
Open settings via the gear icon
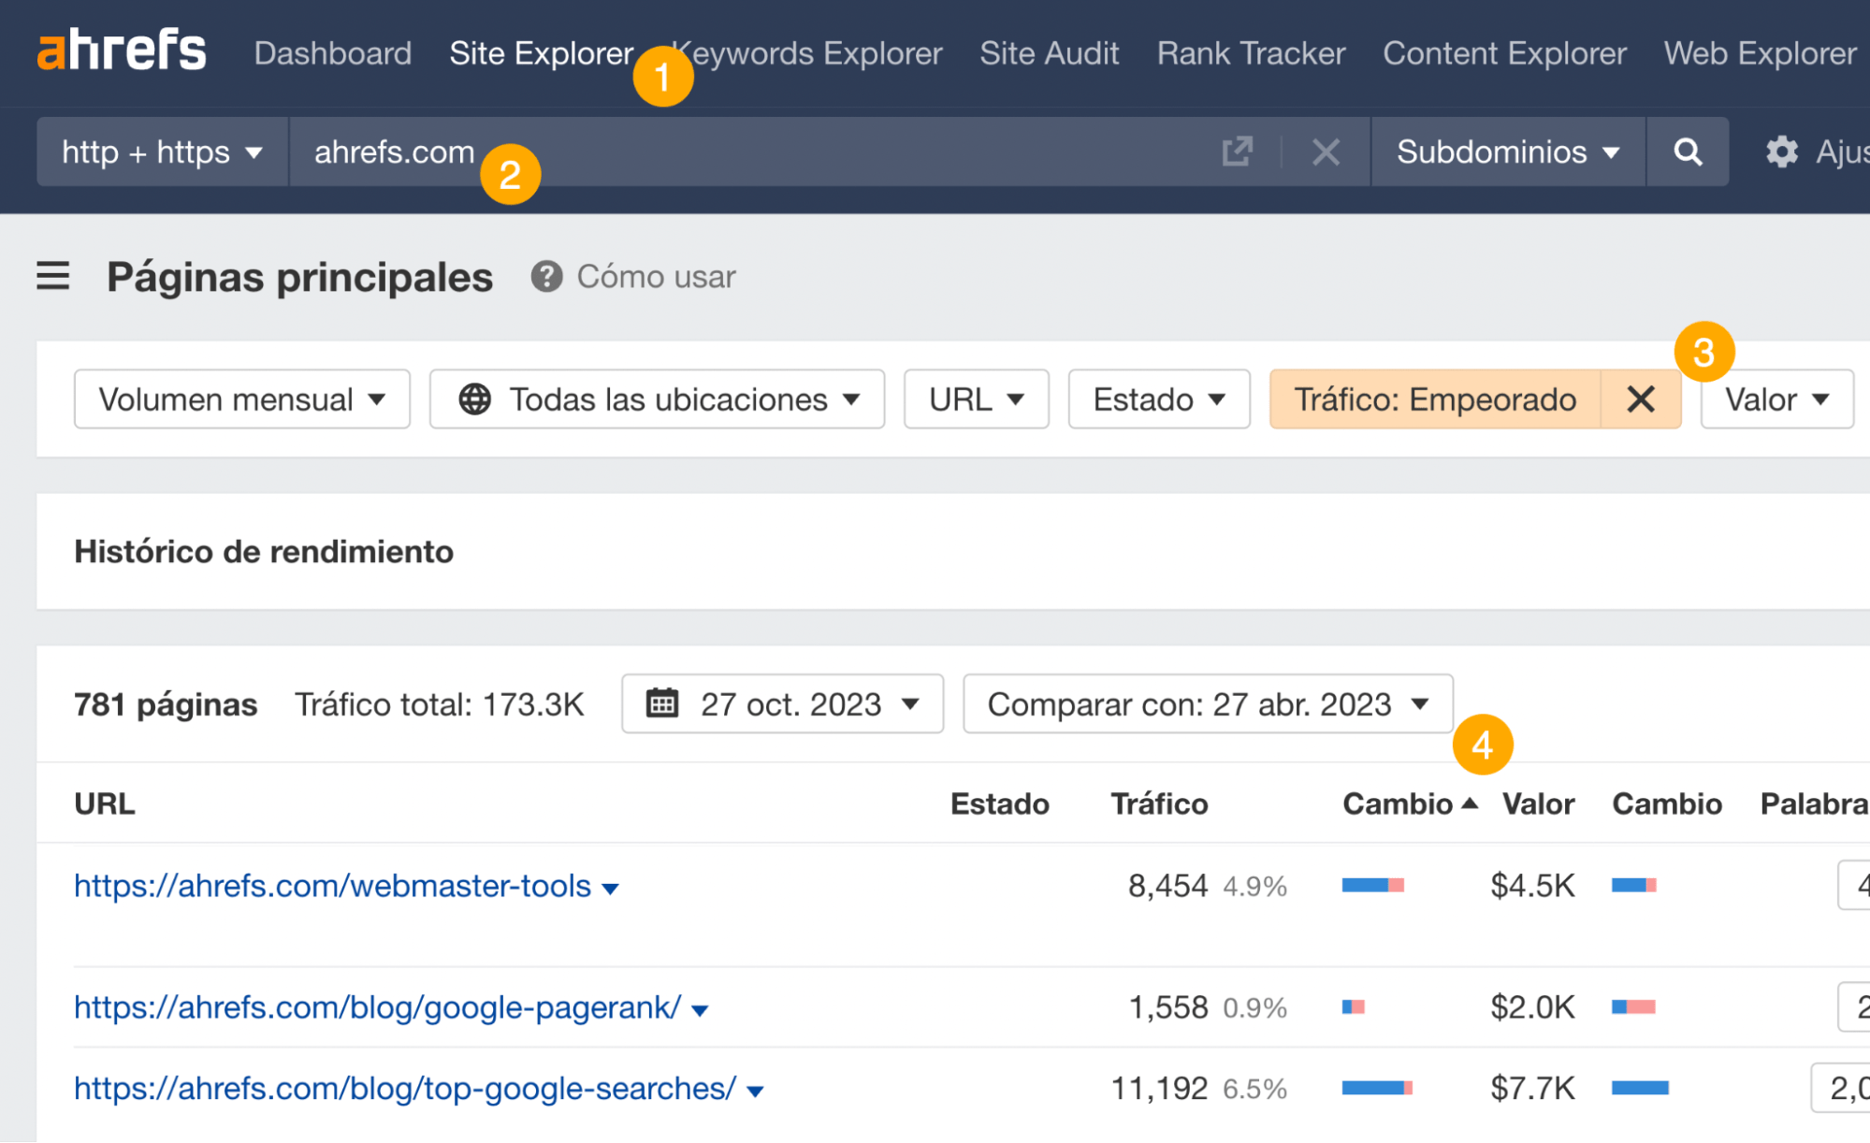coord(1781,152)
